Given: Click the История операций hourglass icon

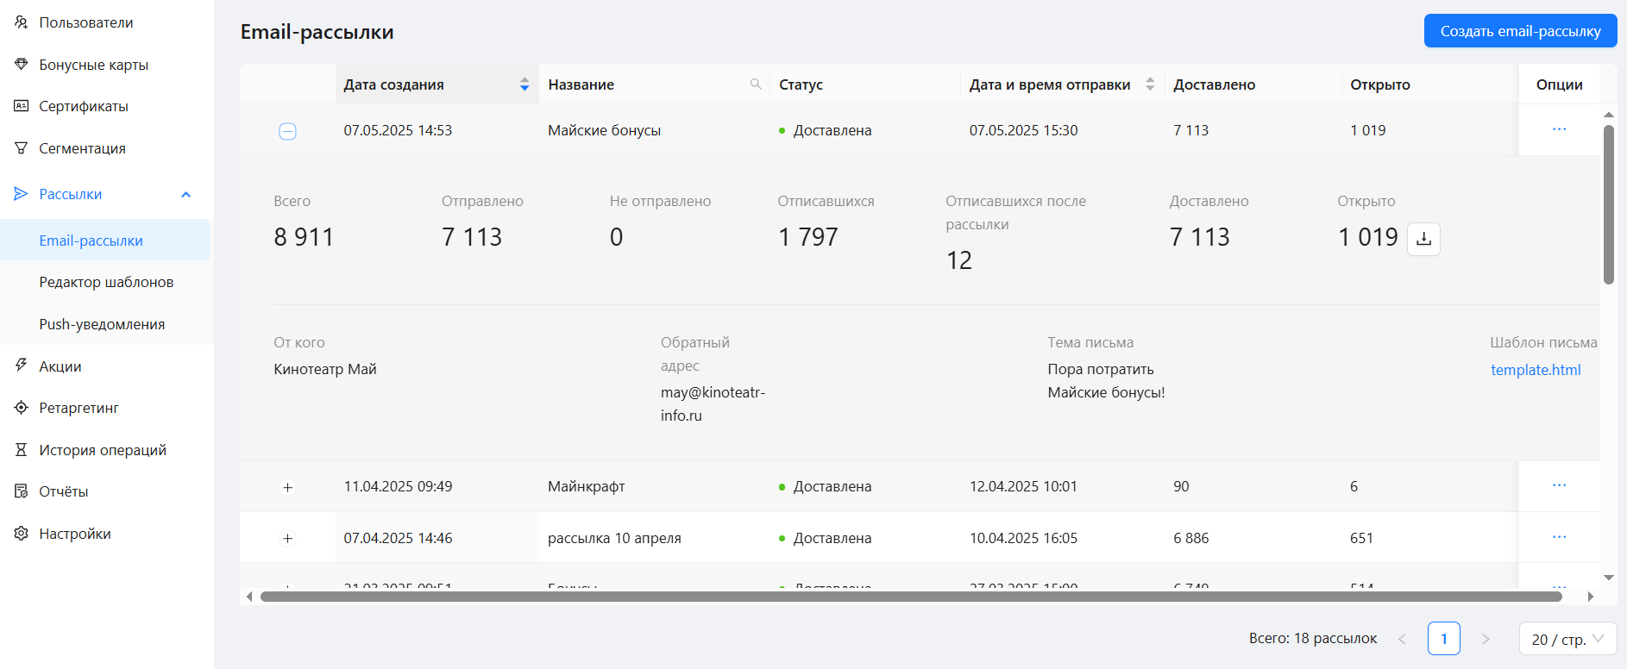Looking at the screenshot, I should [22, 450].
